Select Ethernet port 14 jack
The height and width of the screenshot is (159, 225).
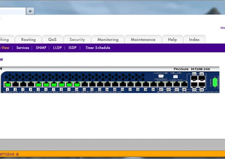(x=108, y=84)
